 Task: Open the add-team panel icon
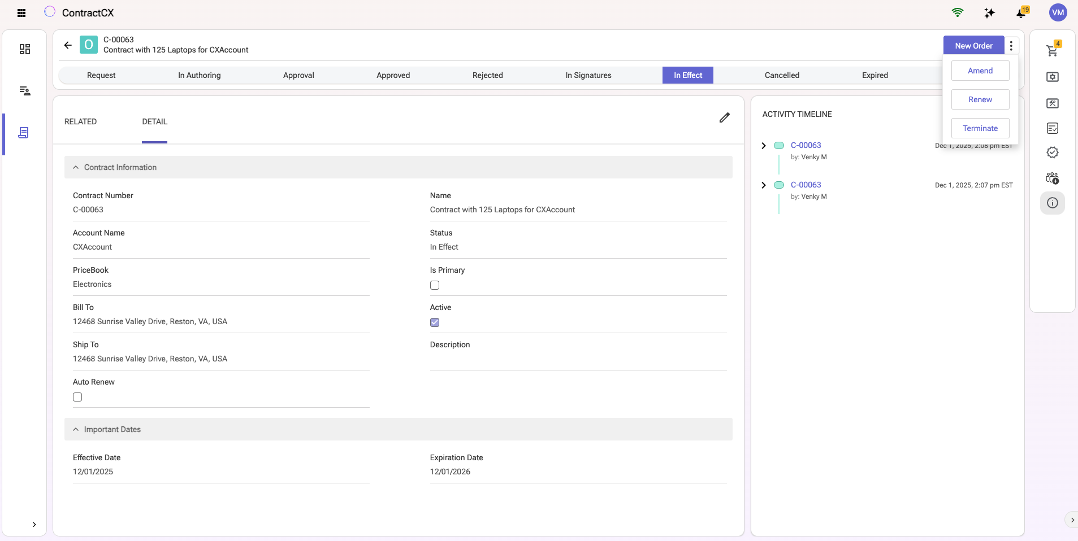[x=1052, y=178]
